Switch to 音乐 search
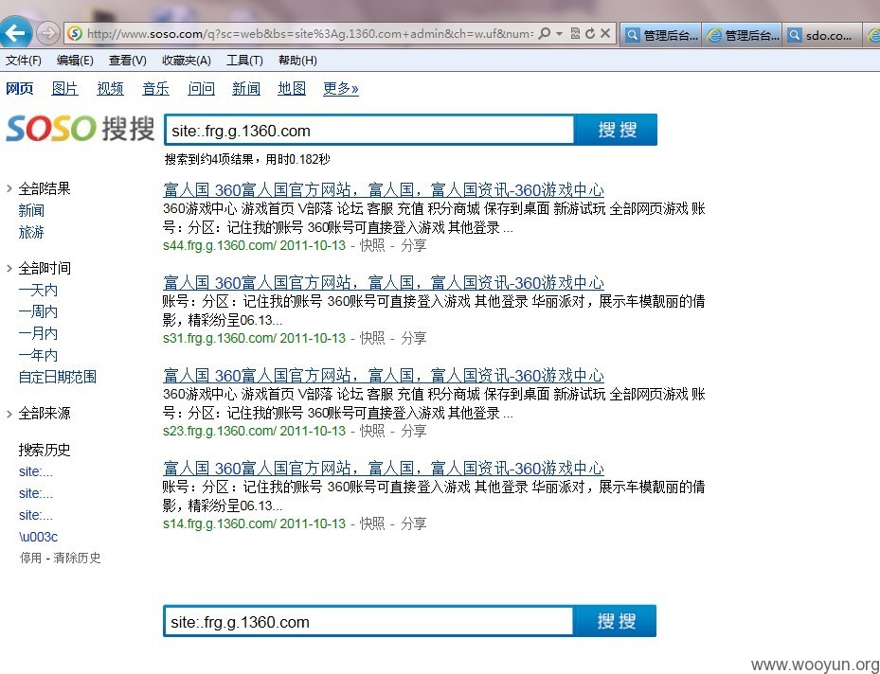Viewport: 880px width, 674px height. 155,89
